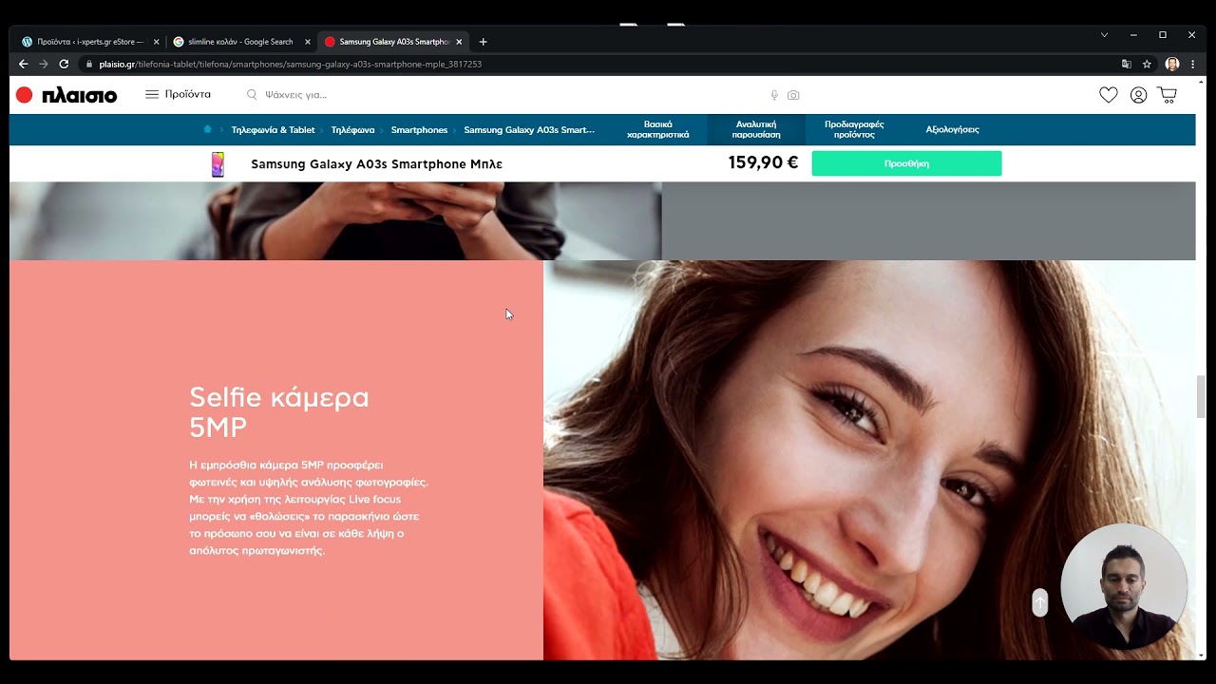This screenshot has height=684, width=1216.
Task: Activate voice search microphone icon
Action: coord(774,95)
